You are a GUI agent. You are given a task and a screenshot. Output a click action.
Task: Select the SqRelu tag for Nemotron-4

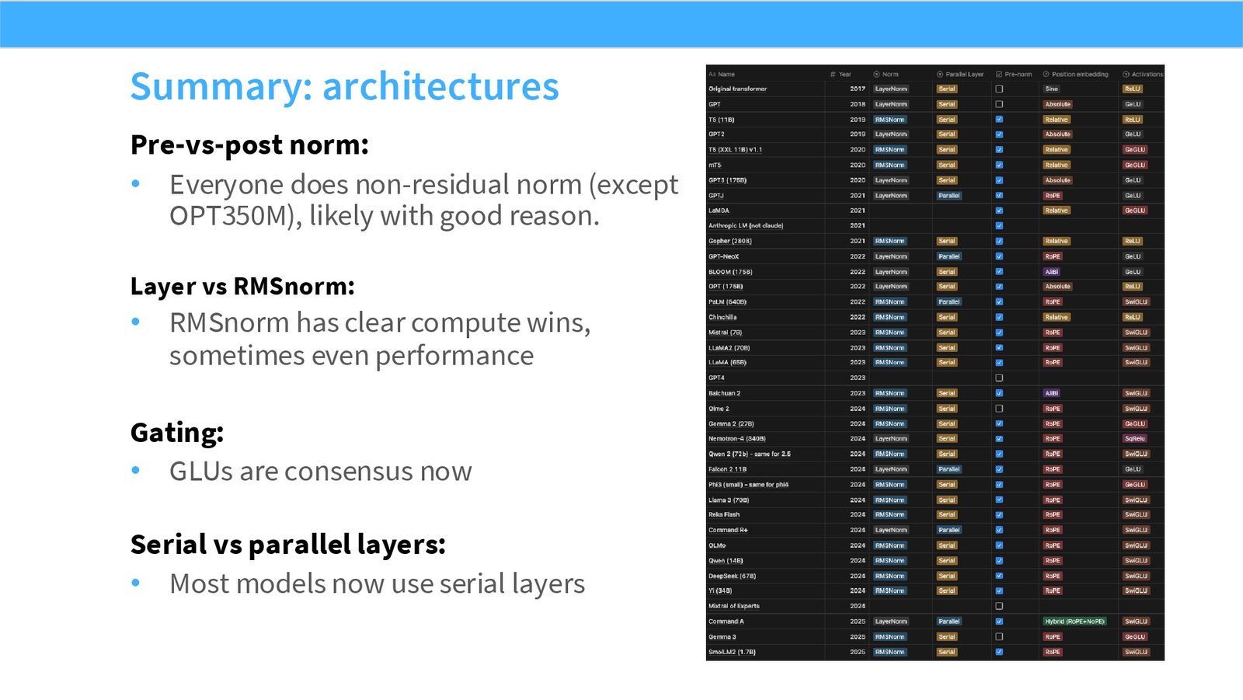click(1134, 439)
